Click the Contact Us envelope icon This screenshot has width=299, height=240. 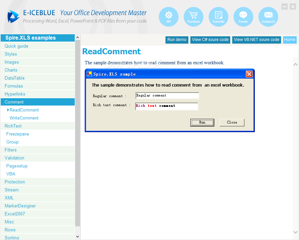[x=268, y=17]
